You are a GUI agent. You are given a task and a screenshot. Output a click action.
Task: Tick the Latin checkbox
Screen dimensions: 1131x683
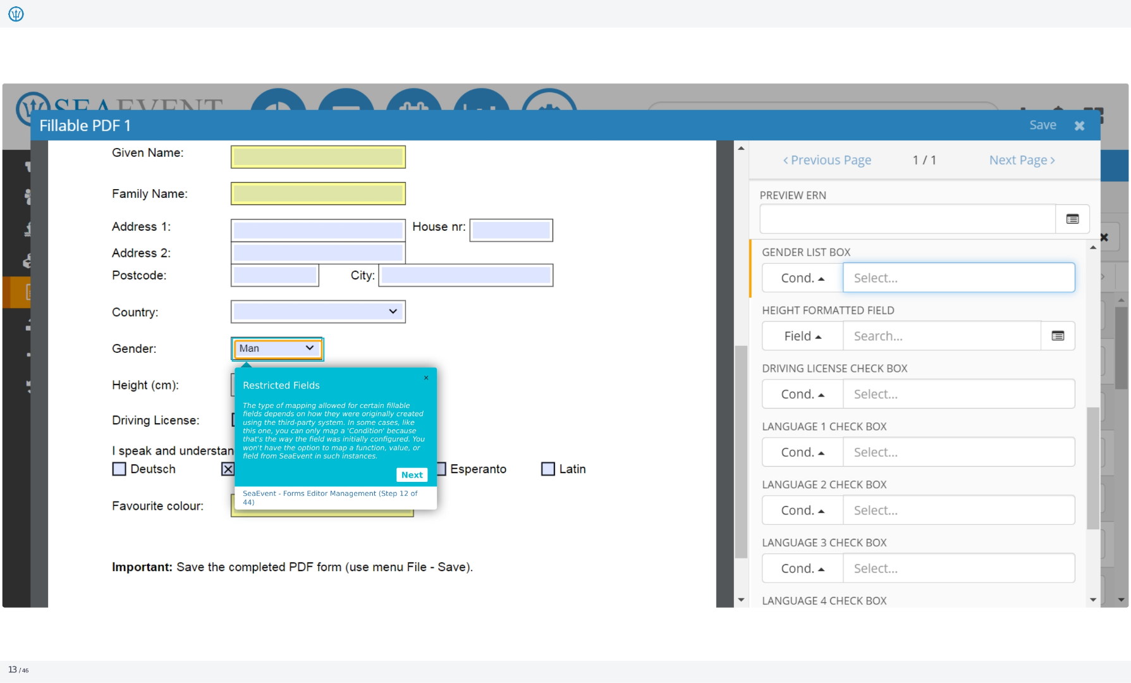point(548,469)
